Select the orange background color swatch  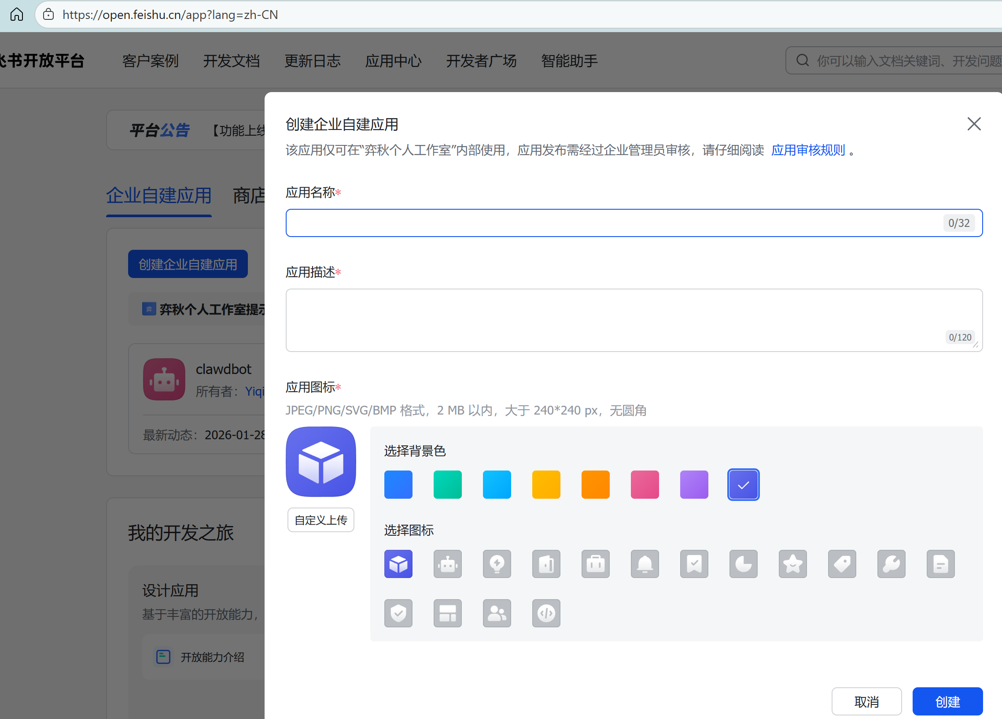point(595,484)
